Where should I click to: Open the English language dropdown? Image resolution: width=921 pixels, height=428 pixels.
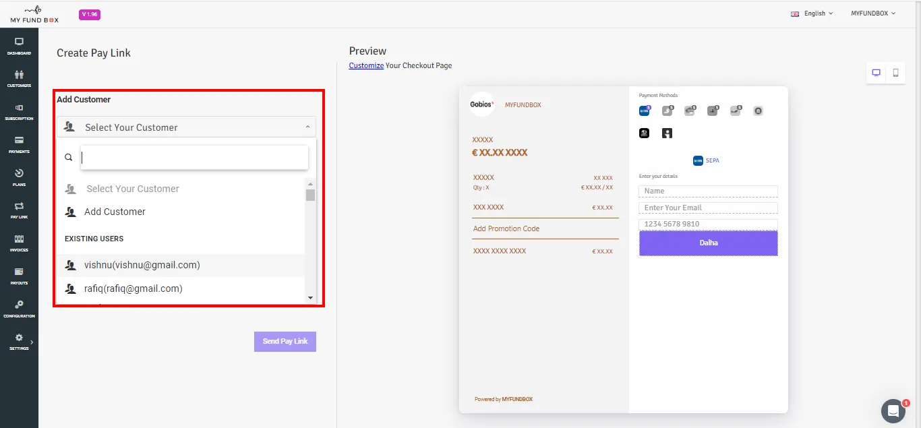pos(812,13)
